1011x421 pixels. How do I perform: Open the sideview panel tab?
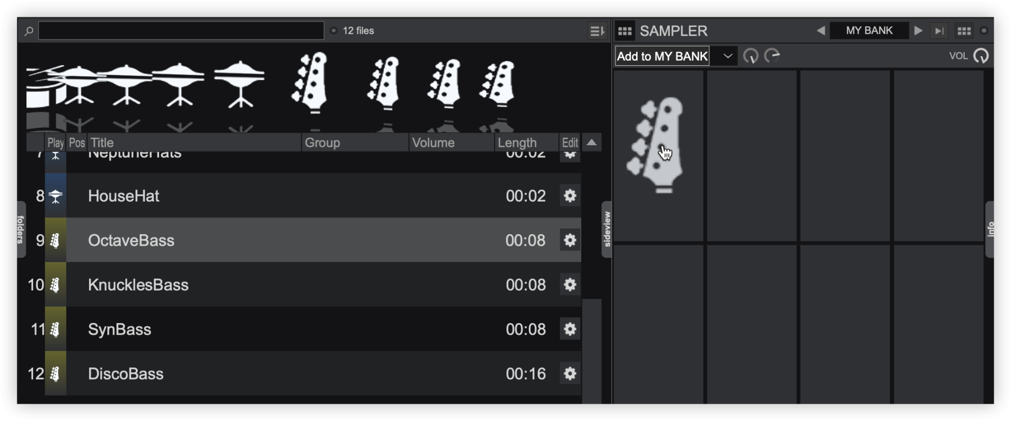click(x=607, y=229)
